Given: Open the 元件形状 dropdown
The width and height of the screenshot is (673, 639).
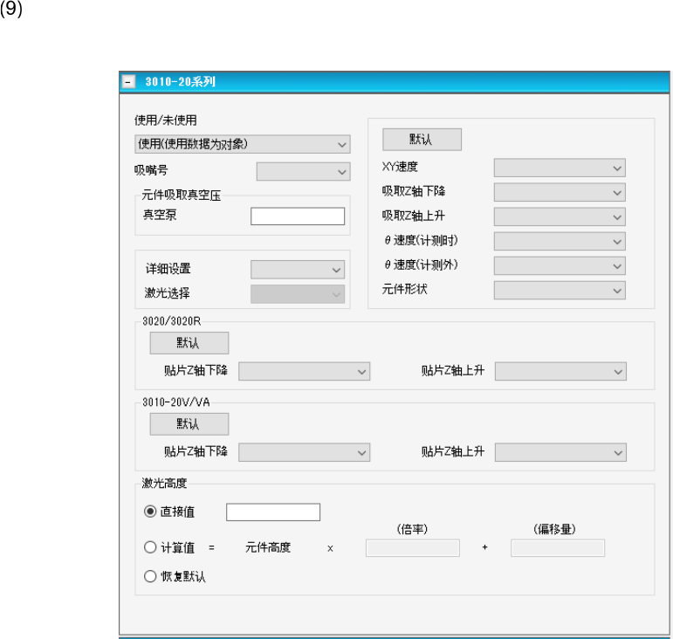Looking at the screenshot, I should [560, 291].
